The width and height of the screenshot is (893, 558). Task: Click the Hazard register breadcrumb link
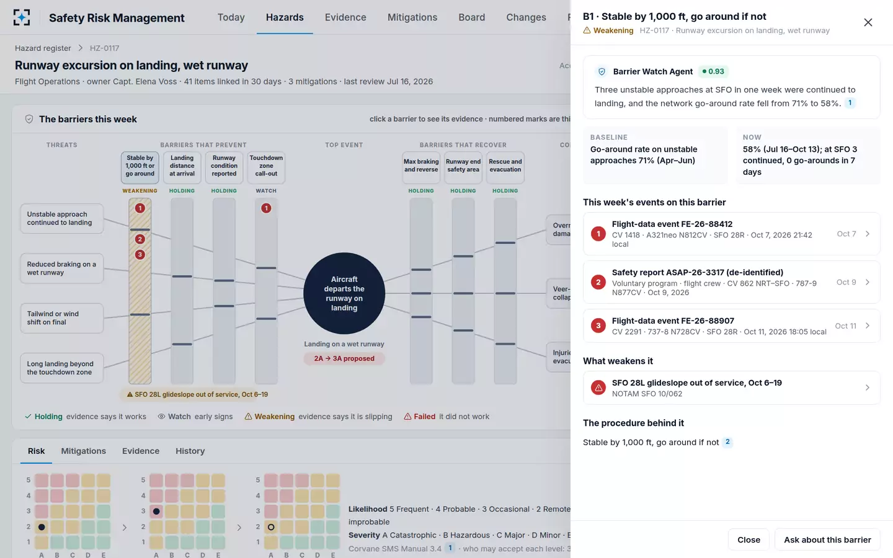point(43,48)
